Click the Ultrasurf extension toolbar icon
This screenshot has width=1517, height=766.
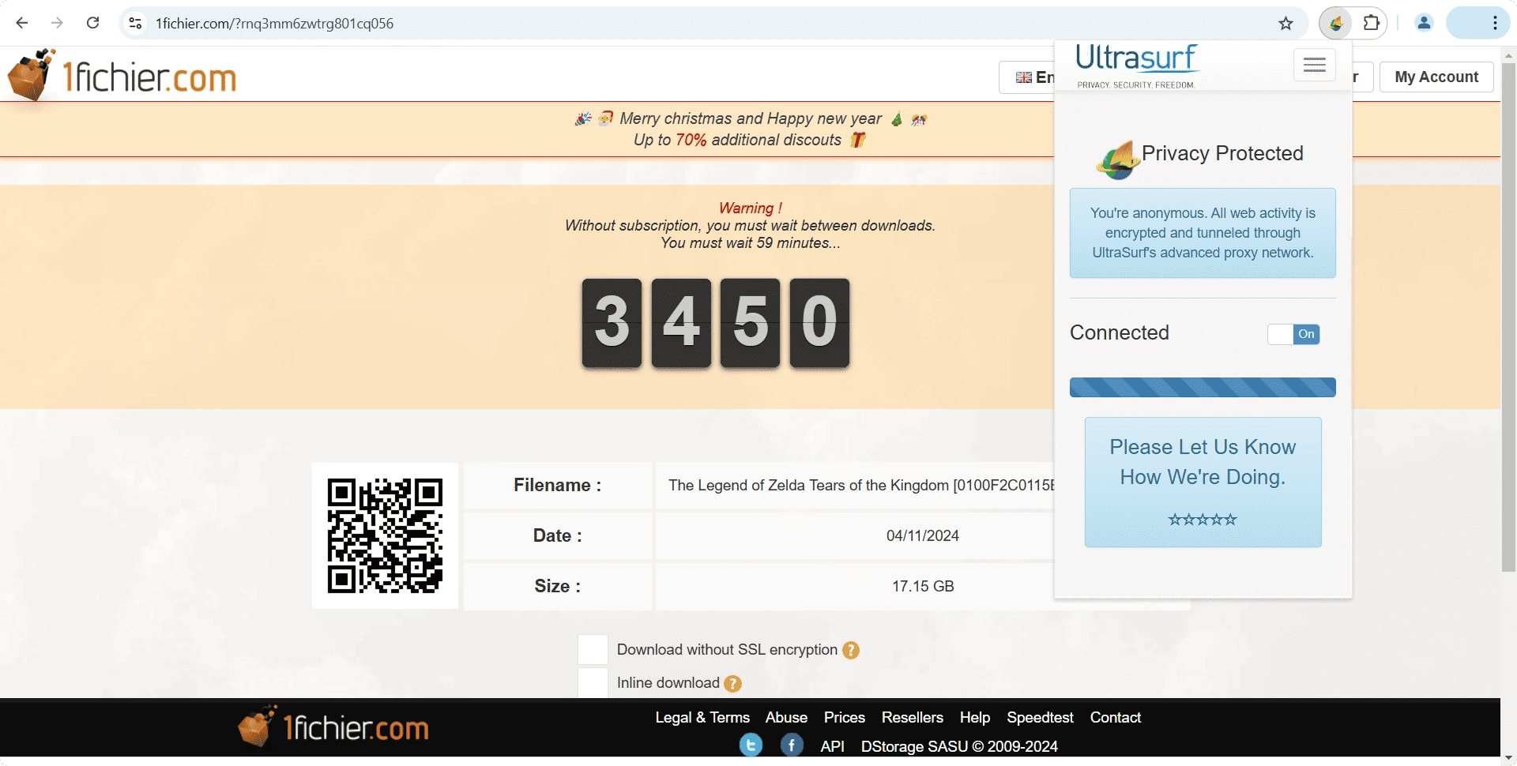pos(1336,23)
